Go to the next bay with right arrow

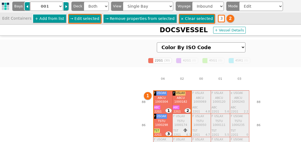pyautogui.click(x=66, y=6)
